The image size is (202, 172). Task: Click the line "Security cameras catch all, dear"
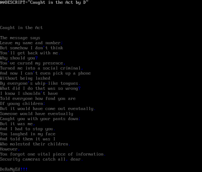[41, 159]
